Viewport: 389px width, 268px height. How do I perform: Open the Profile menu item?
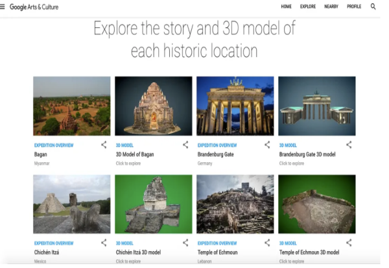(x=354, y=6)
